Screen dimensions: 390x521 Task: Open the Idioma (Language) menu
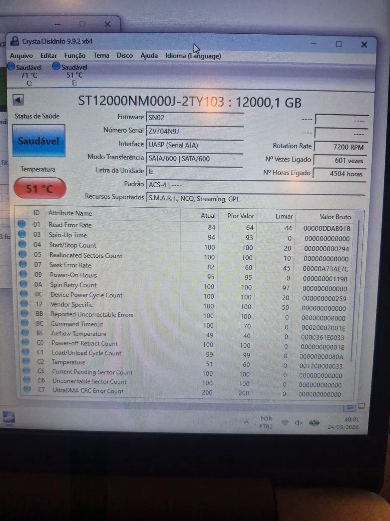pos(193,56)
